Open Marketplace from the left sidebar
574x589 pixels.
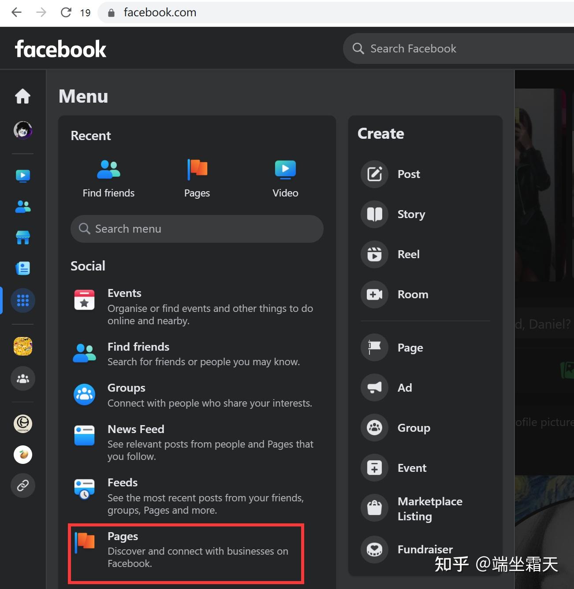pos(22,237)
